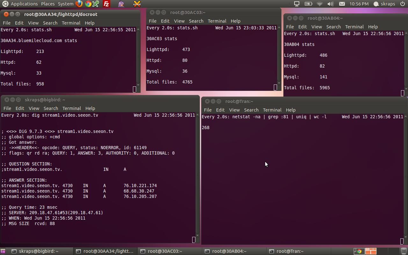Open Search menu in root@Tran terminal
Screen dimensions: 408x255
tap(251, 110)
